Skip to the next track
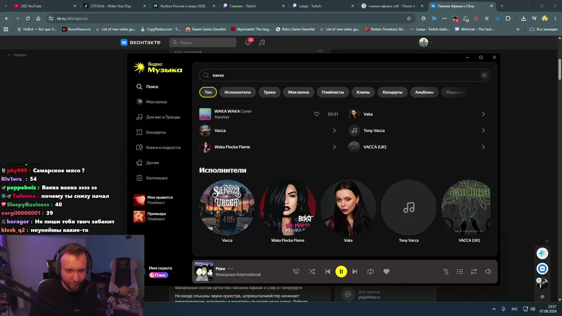The width and height of the screenshot is (562, 316). point(355,272)
